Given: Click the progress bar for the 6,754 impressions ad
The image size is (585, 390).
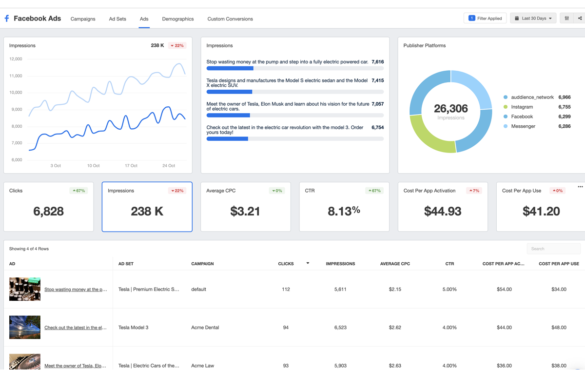Looking at the screenshot, I should [295, 139].
